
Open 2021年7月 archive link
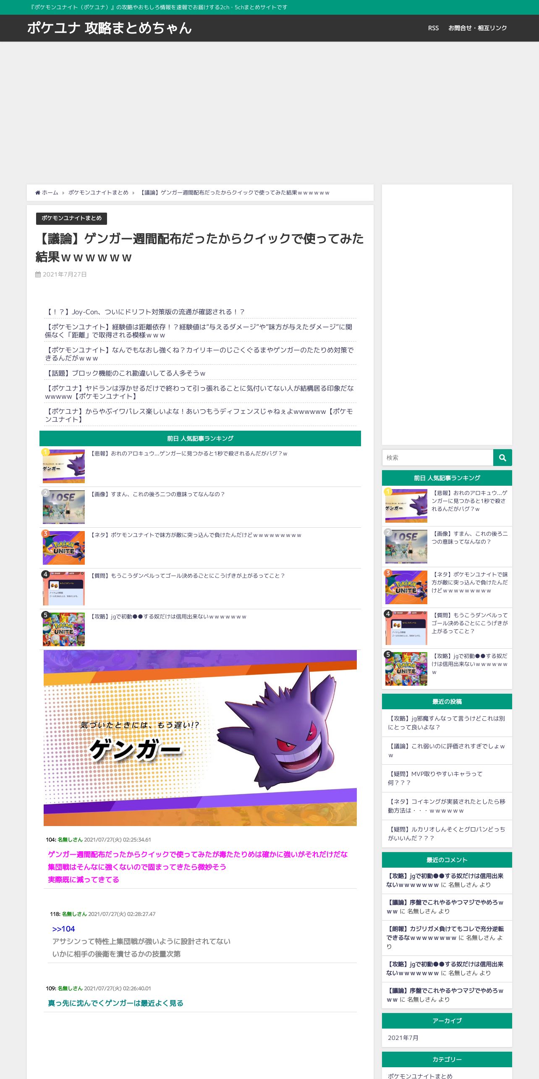[x=403, y=1038]
